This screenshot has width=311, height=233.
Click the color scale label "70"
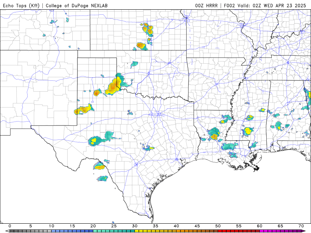301,226
